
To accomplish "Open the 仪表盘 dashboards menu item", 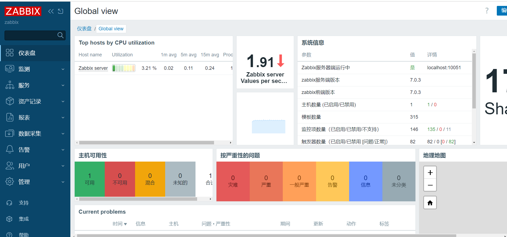I will 35,53.
